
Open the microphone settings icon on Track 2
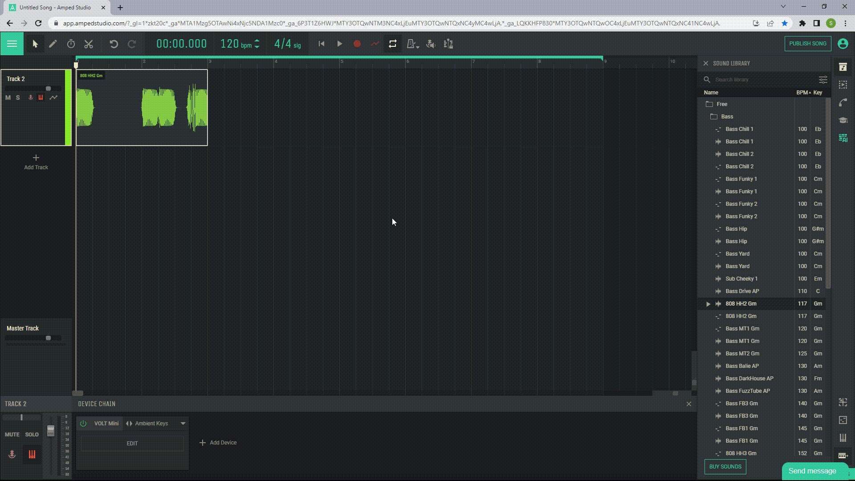tap(30, 98)
